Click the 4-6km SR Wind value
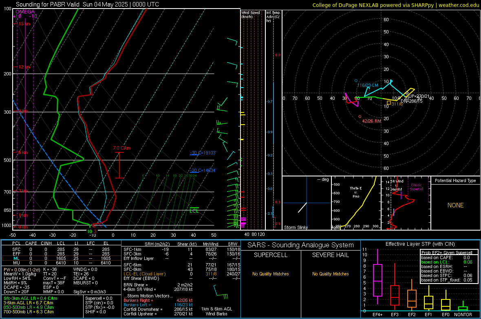 point(158,289)
